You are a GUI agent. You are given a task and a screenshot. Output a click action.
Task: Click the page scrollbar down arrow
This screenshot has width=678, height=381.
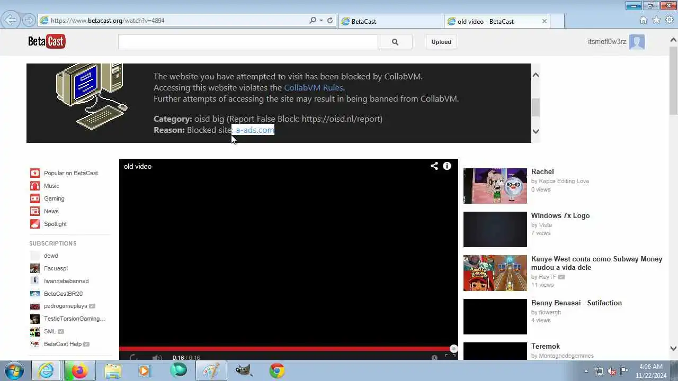coord(673,348)
